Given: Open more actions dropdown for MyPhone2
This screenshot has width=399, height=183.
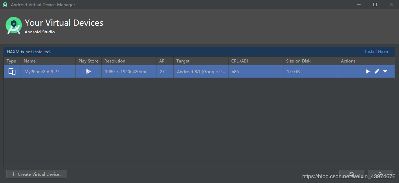Looking at the screenshot, I should [x=385, y=71].
